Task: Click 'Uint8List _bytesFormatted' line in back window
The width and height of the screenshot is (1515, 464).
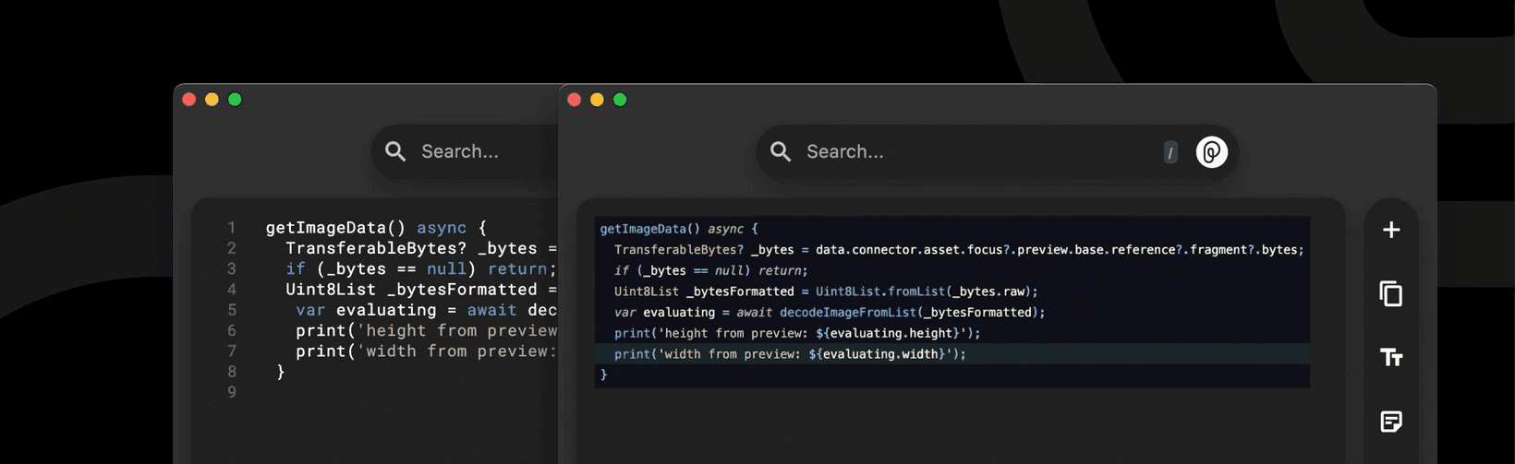Action: (x=421, y=290)
